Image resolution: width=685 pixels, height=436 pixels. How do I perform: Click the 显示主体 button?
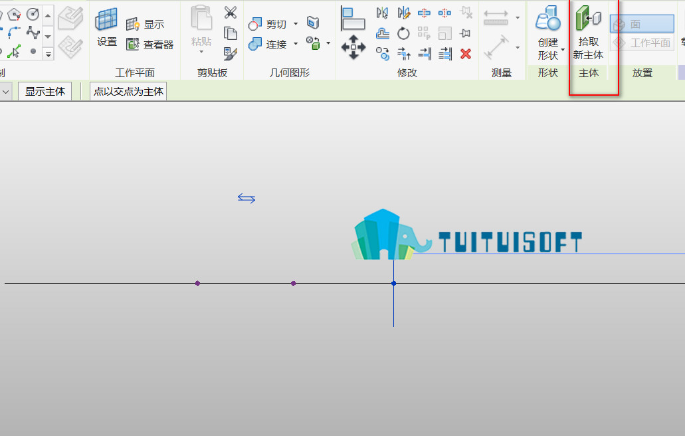click(45, 91)
